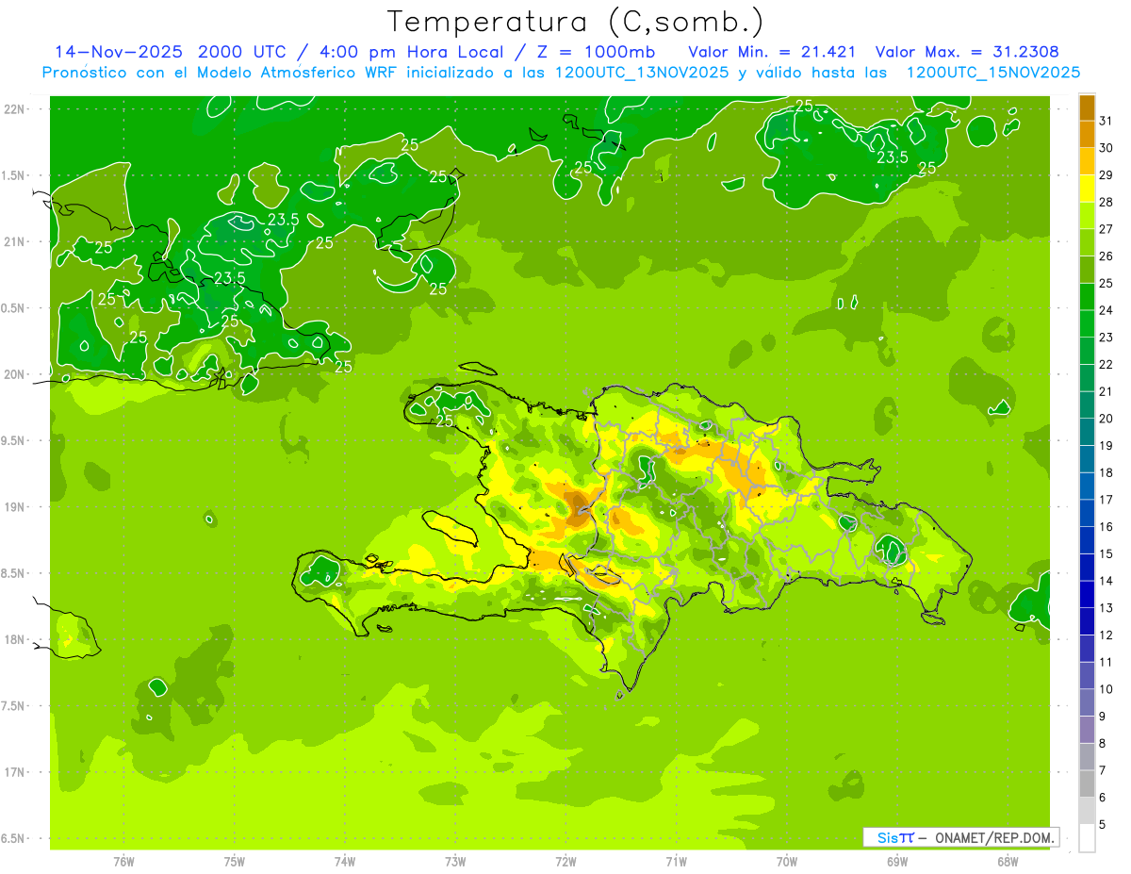Image resolution: width=1131 pixels, height=874 pixels.
Task: Click the '72W' longitude axis label
Action: click(565, 862)
